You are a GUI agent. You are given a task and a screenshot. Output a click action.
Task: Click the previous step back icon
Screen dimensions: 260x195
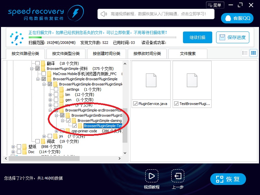177,176
